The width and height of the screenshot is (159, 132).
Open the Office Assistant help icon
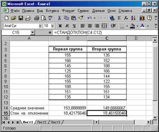(x=149, y=18)
